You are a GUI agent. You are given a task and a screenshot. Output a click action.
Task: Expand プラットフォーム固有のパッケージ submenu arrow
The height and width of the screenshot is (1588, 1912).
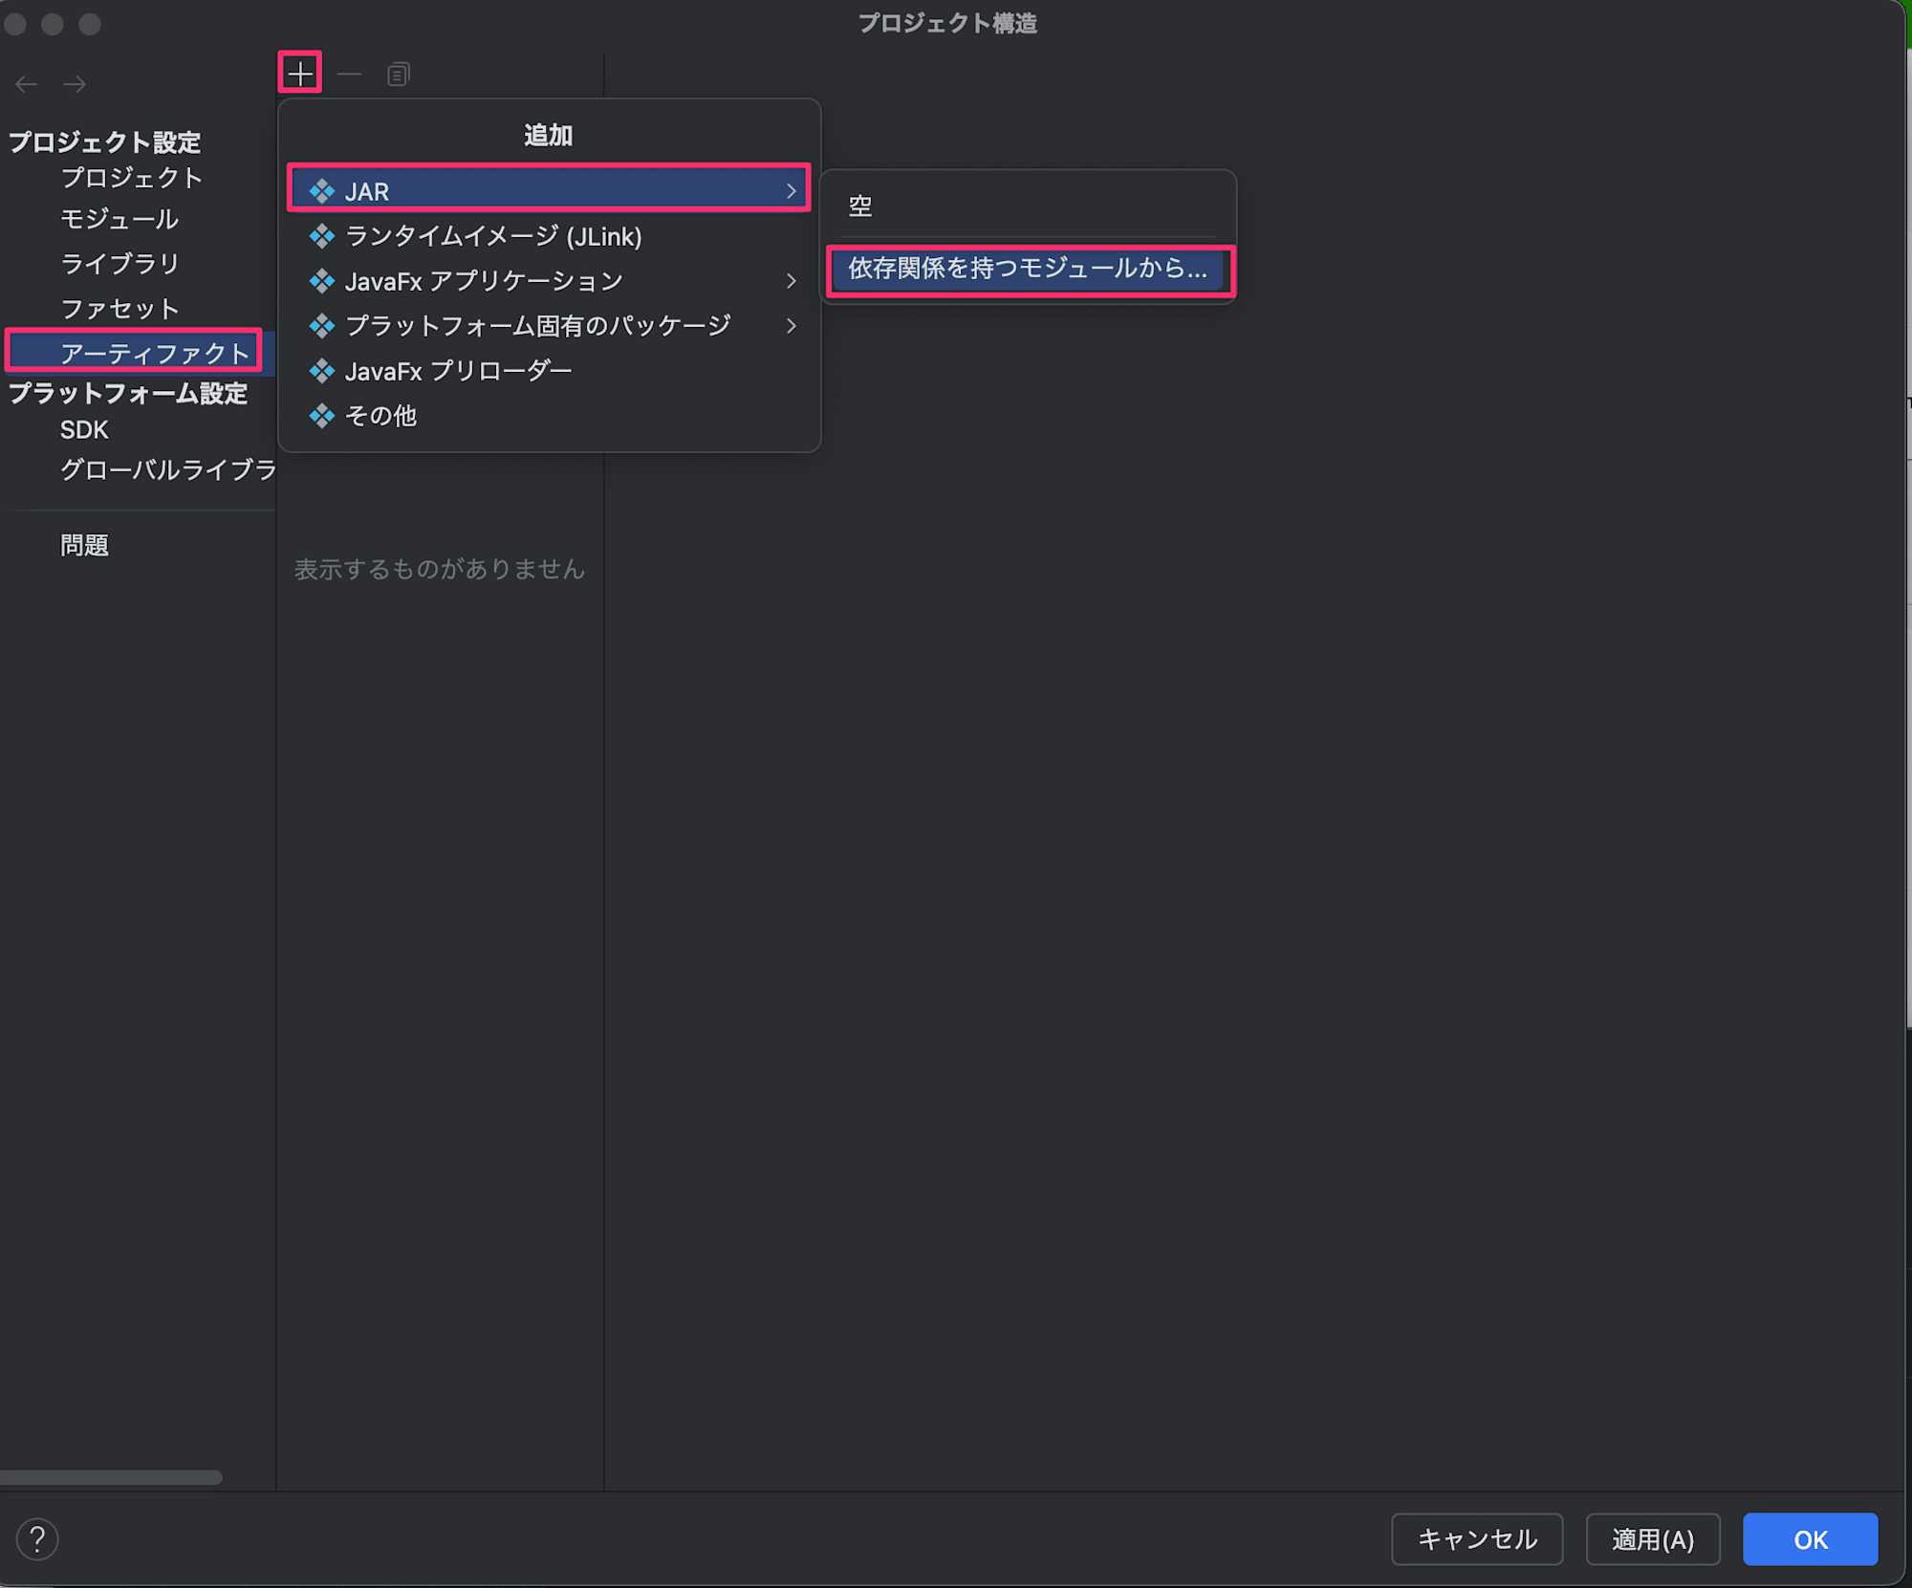[x=791, y=326]
